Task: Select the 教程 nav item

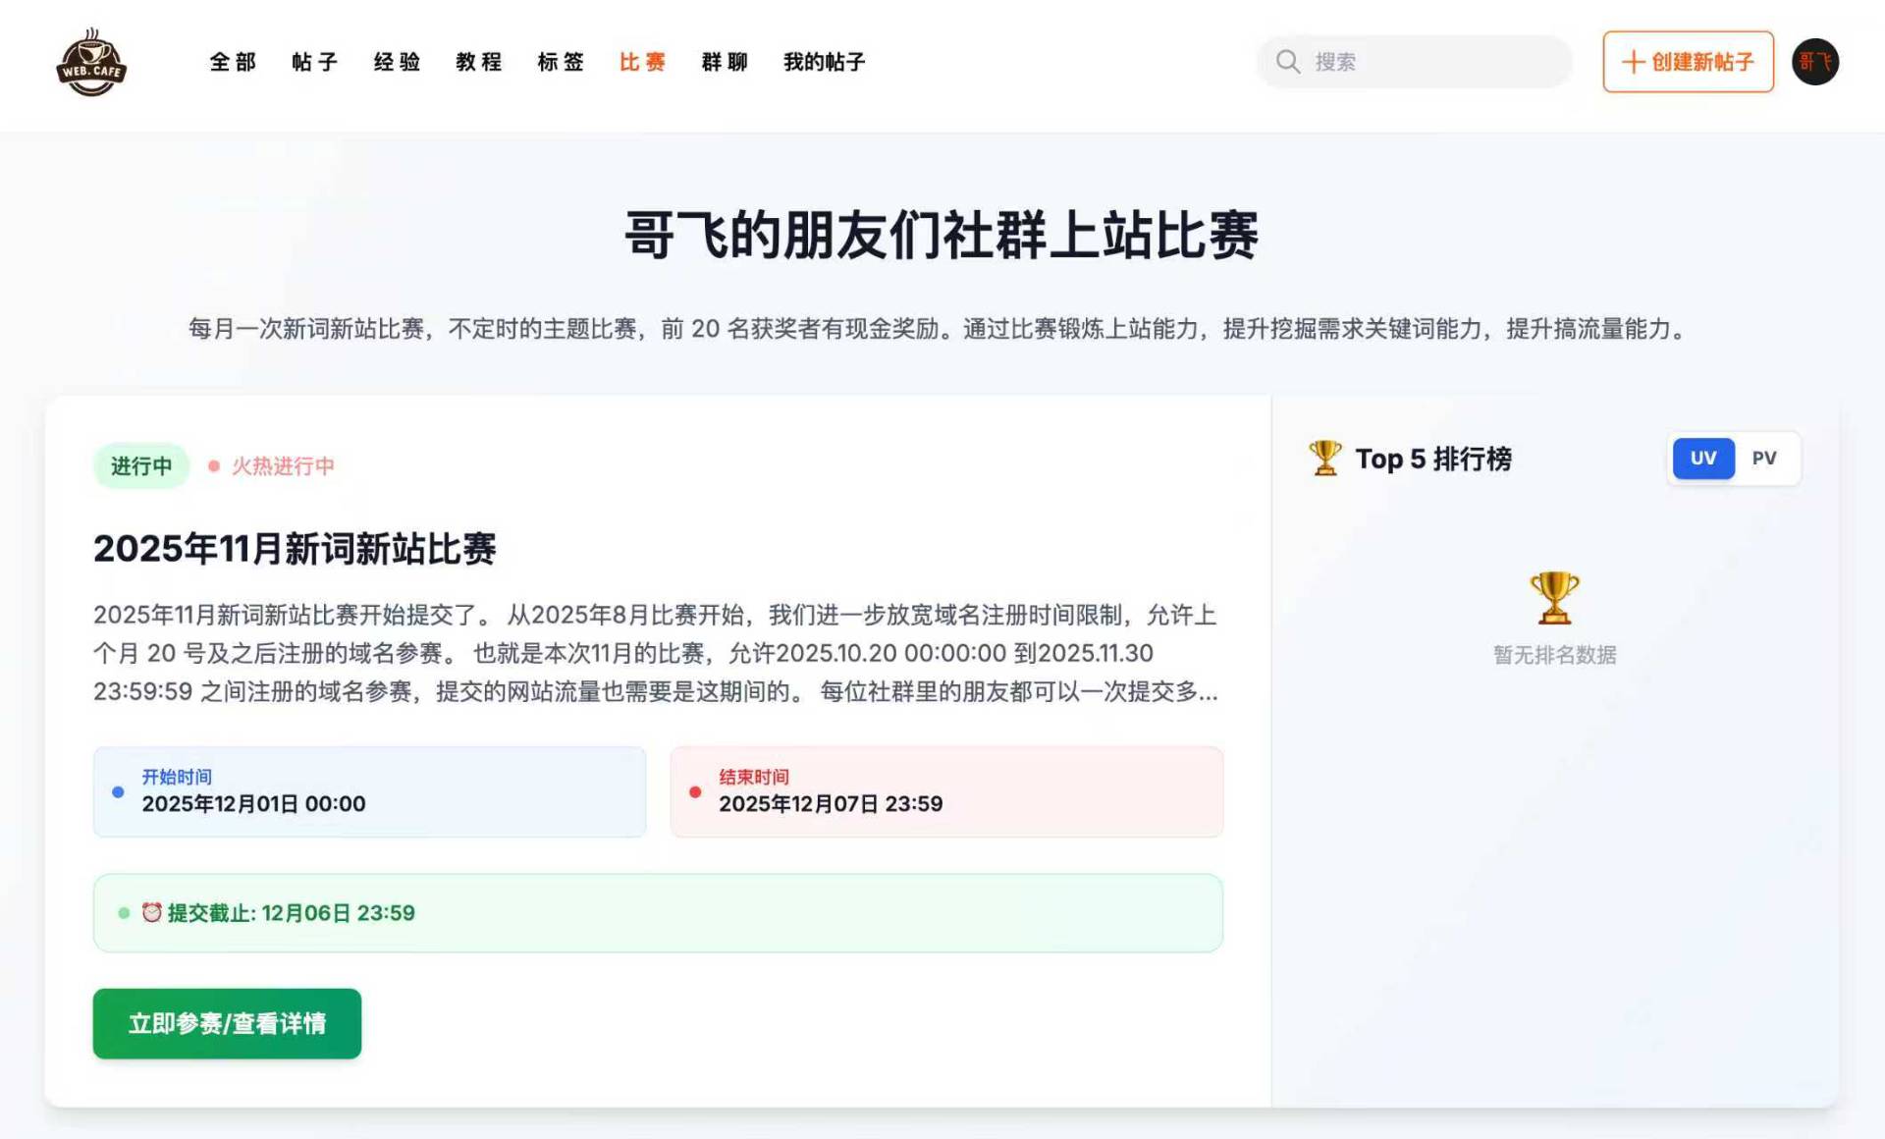Action: pyautogui.click(x=479, y=62)
